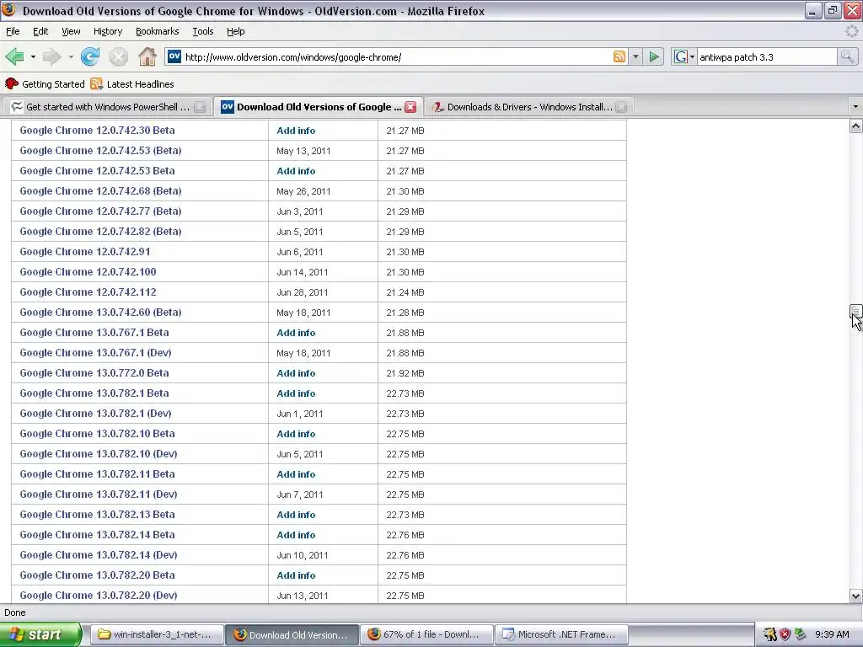This screenshot has width=863, height=647.
Task: Click the vertical scrollbar thumb
Action: click(x=855, y=312)
